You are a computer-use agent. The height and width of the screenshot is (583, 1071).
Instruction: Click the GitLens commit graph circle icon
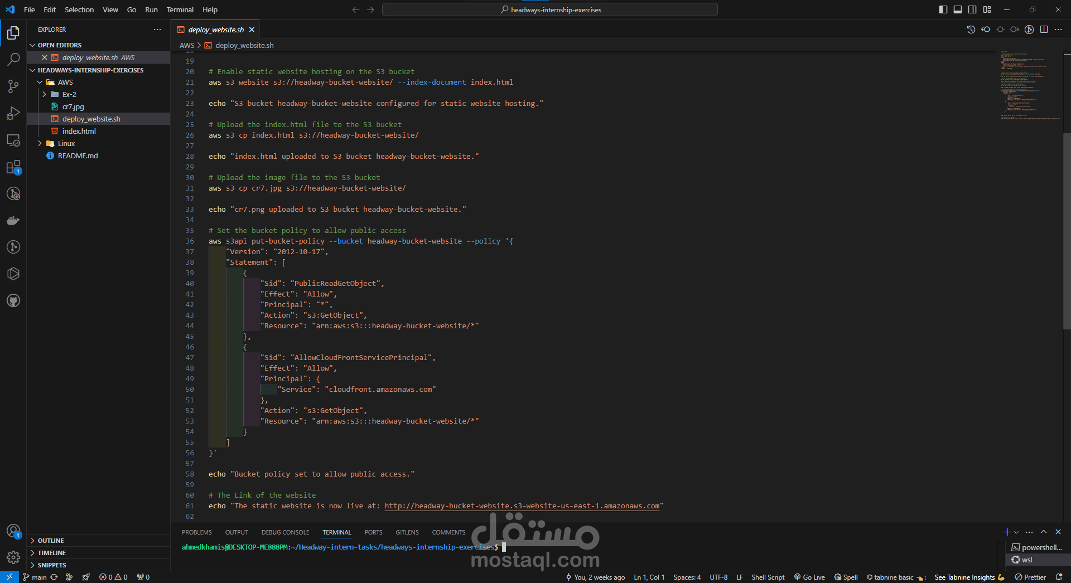(1029, 30)
